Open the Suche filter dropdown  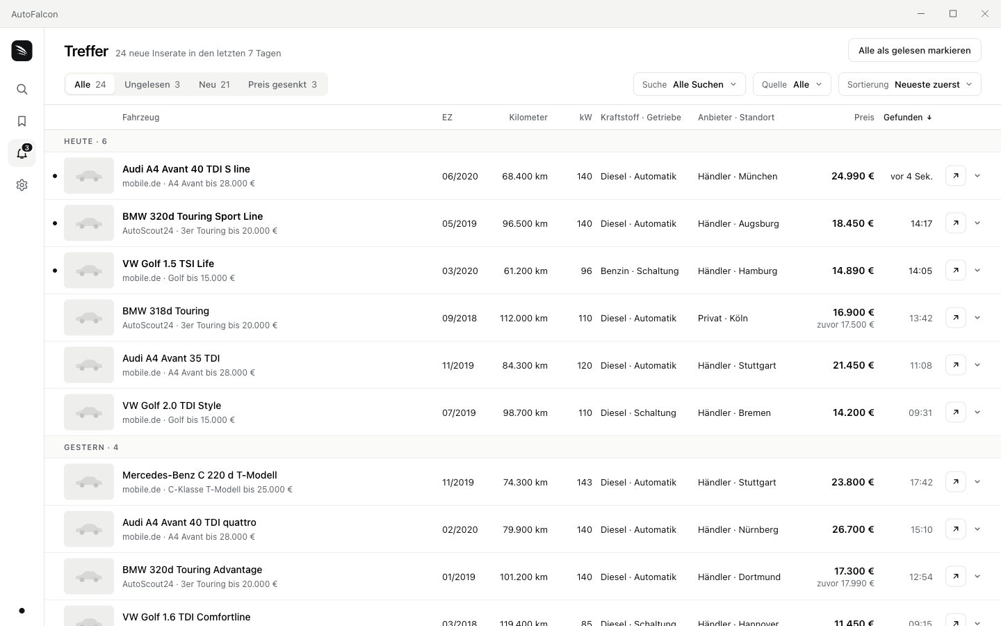(690, 84)
